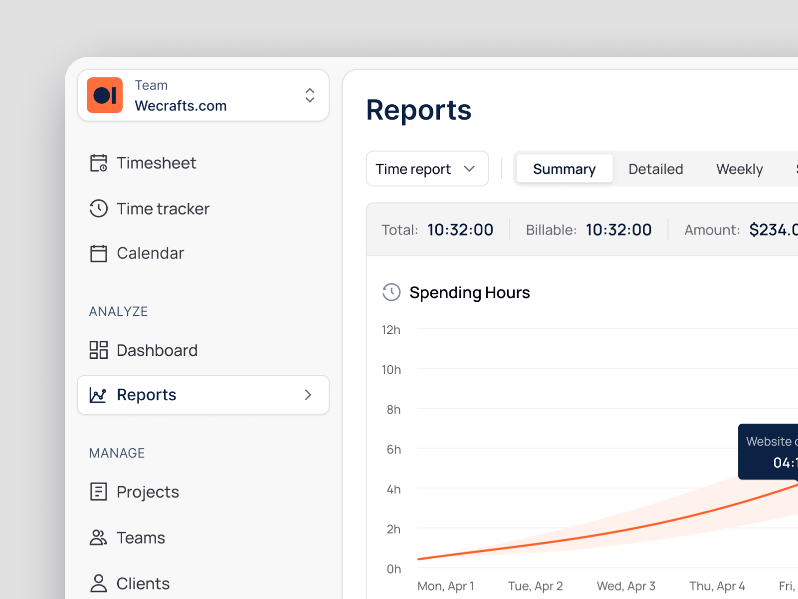Viewport: 798px width, 599px height.
Task: Click the Dashboard grid icon
Action: click(98, 350)
